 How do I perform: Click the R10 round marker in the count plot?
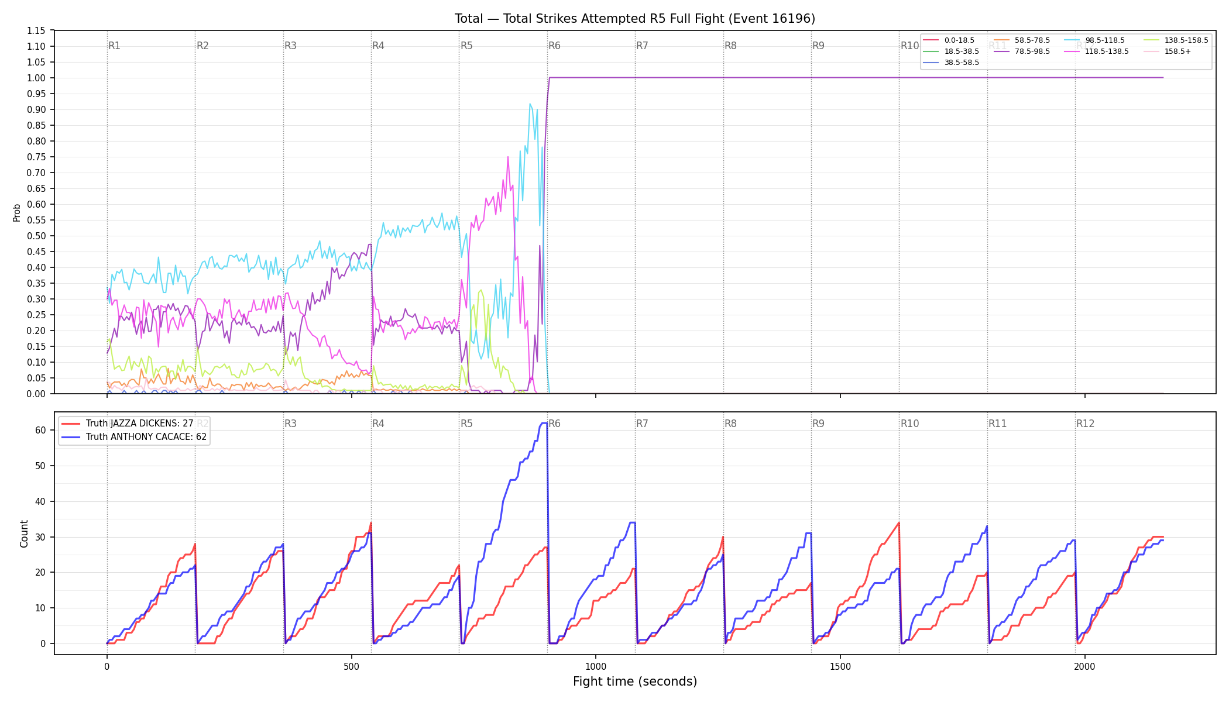click(x=910, y=424)
